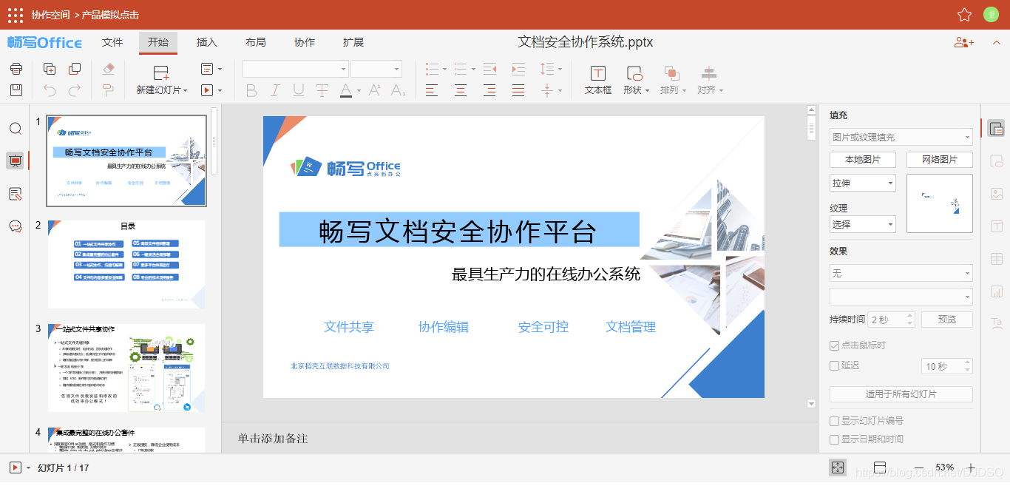Open fill type dropdown 图片或纹理填充

(901, 137)
